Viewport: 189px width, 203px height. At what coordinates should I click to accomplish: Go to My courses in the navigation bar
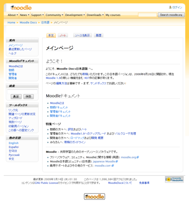tap(113, 15)
